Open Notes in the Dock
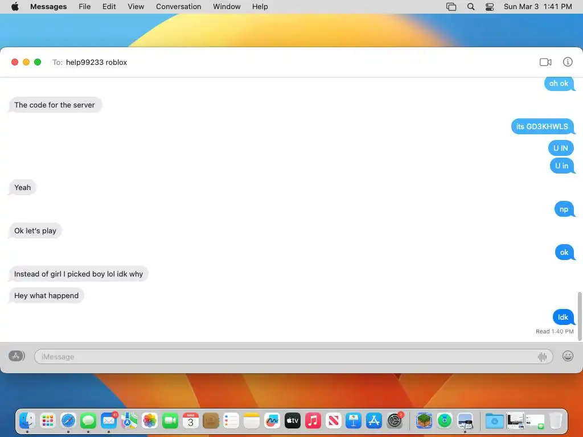 click(251, 421)
